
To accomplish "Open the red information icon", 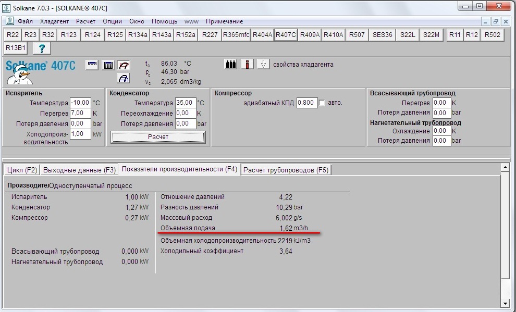I will [247, 64].
